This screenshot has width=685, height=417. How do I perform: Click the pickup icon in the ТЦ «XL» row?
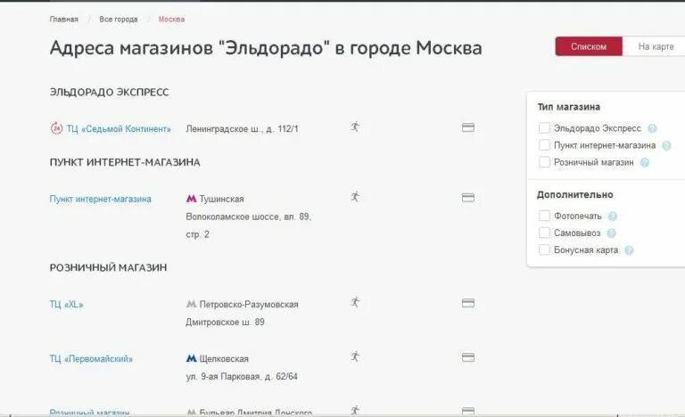(355, 302)
